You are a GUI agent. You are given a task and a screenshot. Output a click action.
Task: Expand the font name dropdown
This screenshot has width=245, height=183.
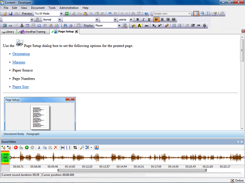click(97, 19)
